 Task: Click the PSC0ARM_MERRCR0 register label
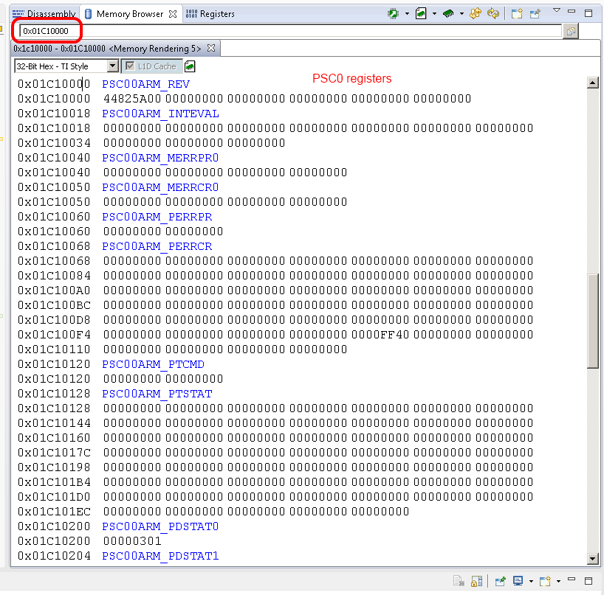coord(160,187)
